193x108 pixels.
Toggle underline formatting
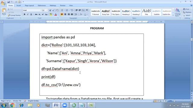pos(31,14)
